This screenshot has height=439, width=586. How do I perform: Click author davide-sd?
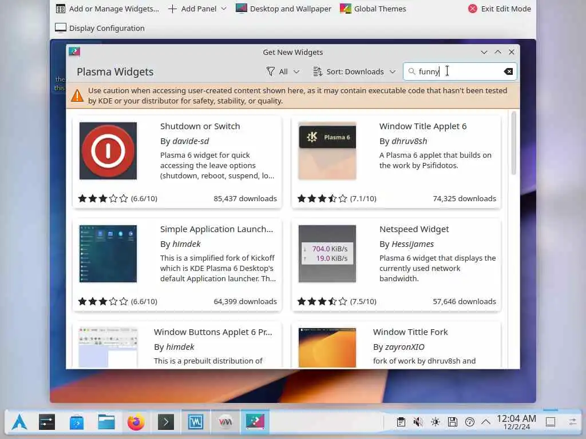pyautogui.click(x=191, y=141)
